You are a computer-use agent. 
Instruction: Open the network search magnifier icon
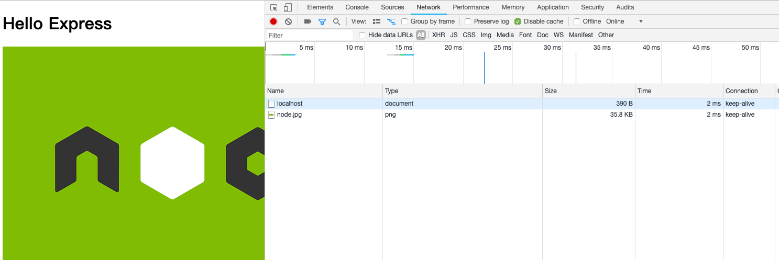pos(336,21)
